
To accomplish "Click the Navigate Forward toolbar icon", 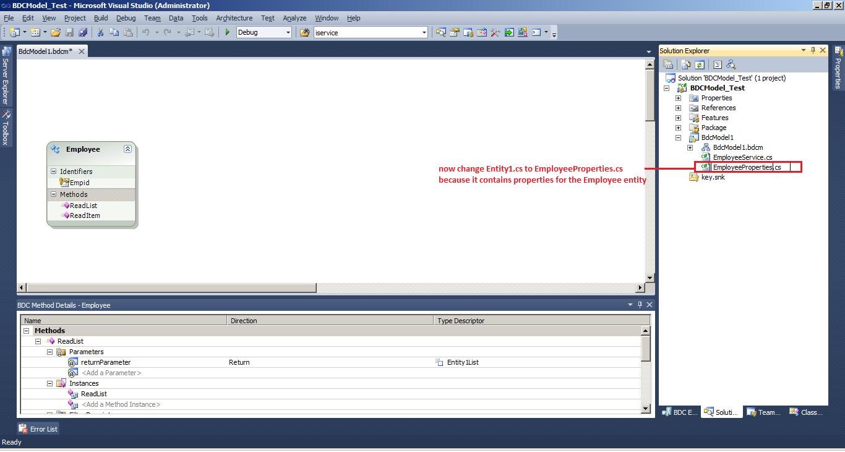I will pyautogui.click(x=209, y=32).
